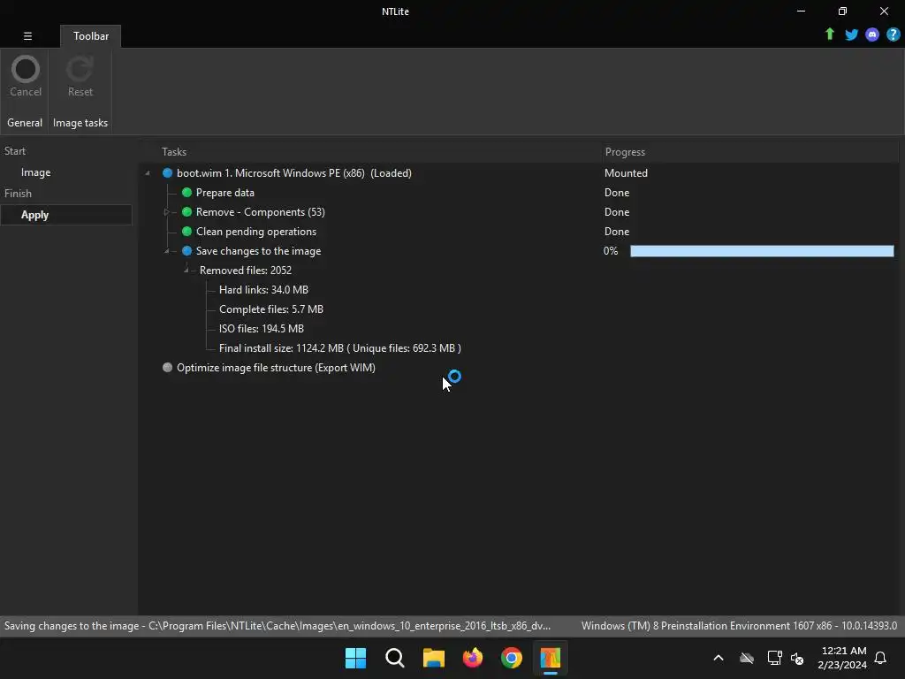
Task: Open the Twitter link icon
Action: pos(851,34)
